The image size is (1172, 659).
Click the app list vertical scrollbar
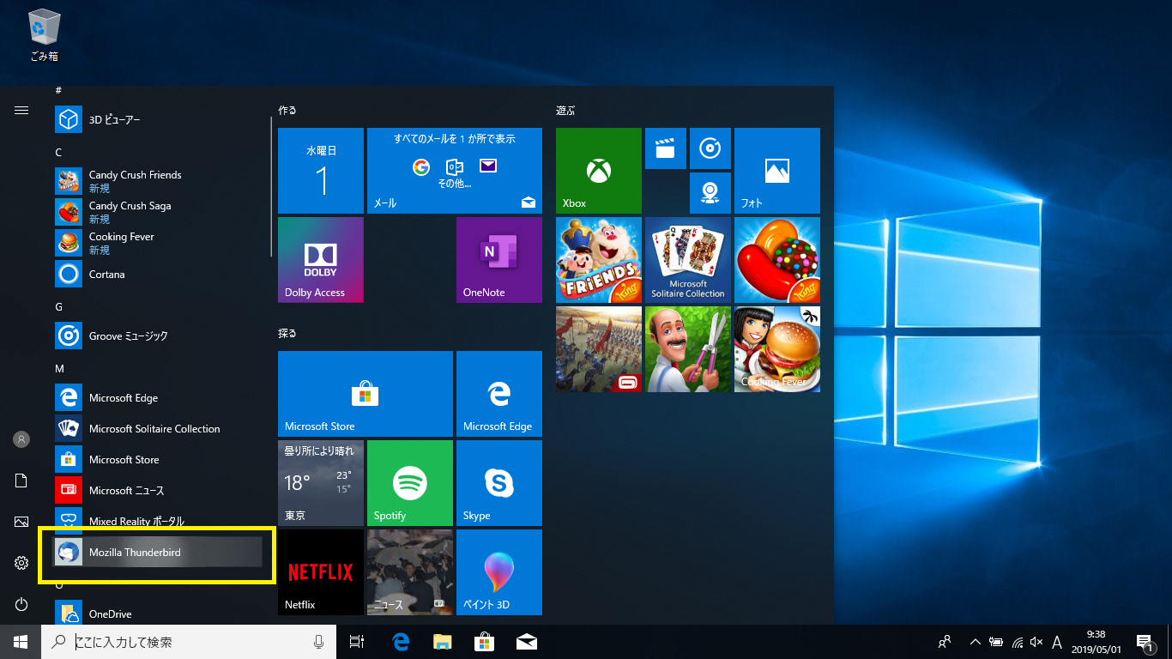[271, 187]
